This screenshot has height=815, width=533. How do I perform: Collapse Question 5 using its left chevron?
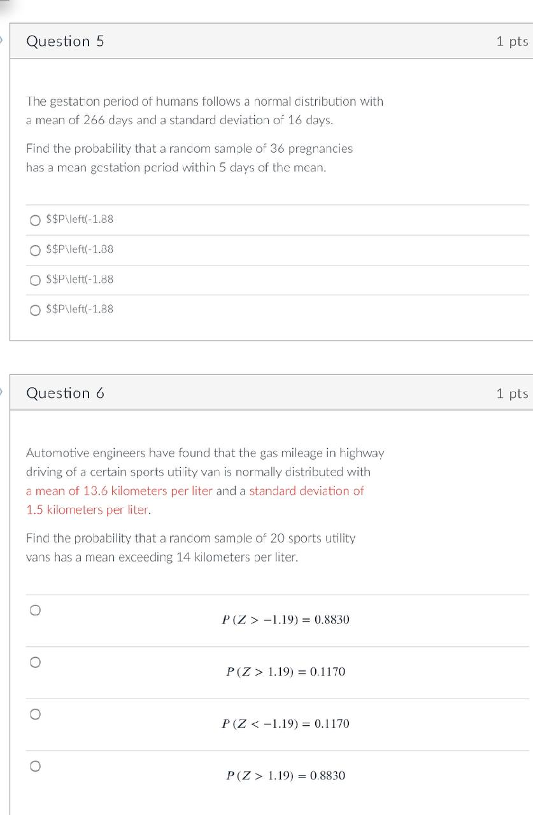[3, 41]
